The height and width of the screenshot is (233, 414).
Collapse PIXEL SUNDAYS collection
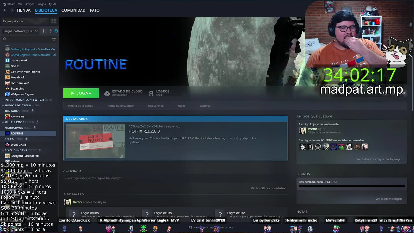click(3, 150)
